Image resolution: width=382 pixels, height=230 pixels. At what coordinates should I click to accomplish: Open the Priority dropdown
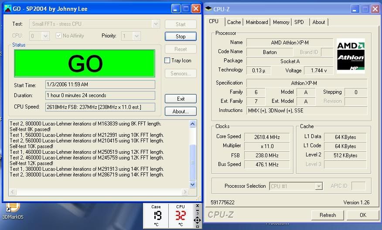pyautogui.click(x=137, y=36)
